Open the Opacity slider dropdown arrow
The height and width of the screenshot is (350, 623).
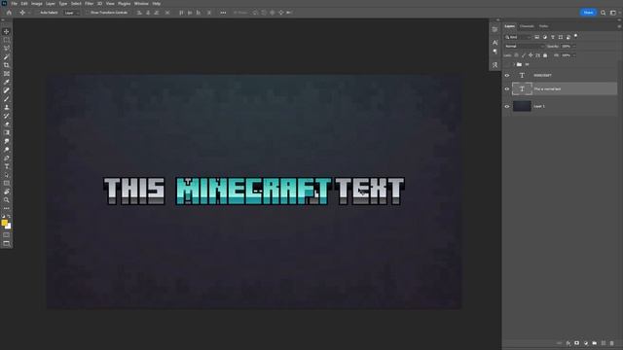coord(574,47)
